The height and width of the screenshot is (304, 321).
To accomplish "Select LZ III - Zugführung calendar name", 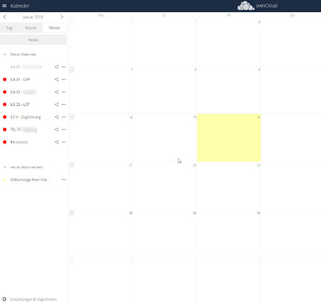I will 25,117.
